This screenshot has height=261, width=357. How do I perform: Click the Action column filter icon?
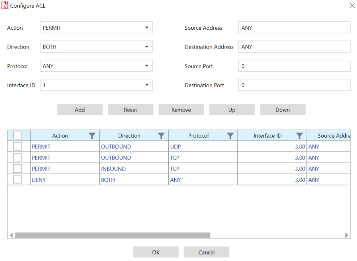pos(92,136)
